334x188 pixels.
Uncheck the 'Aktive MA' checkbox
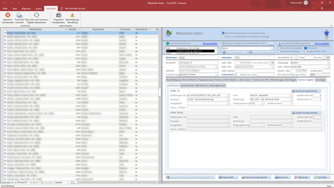coord(305,48)
